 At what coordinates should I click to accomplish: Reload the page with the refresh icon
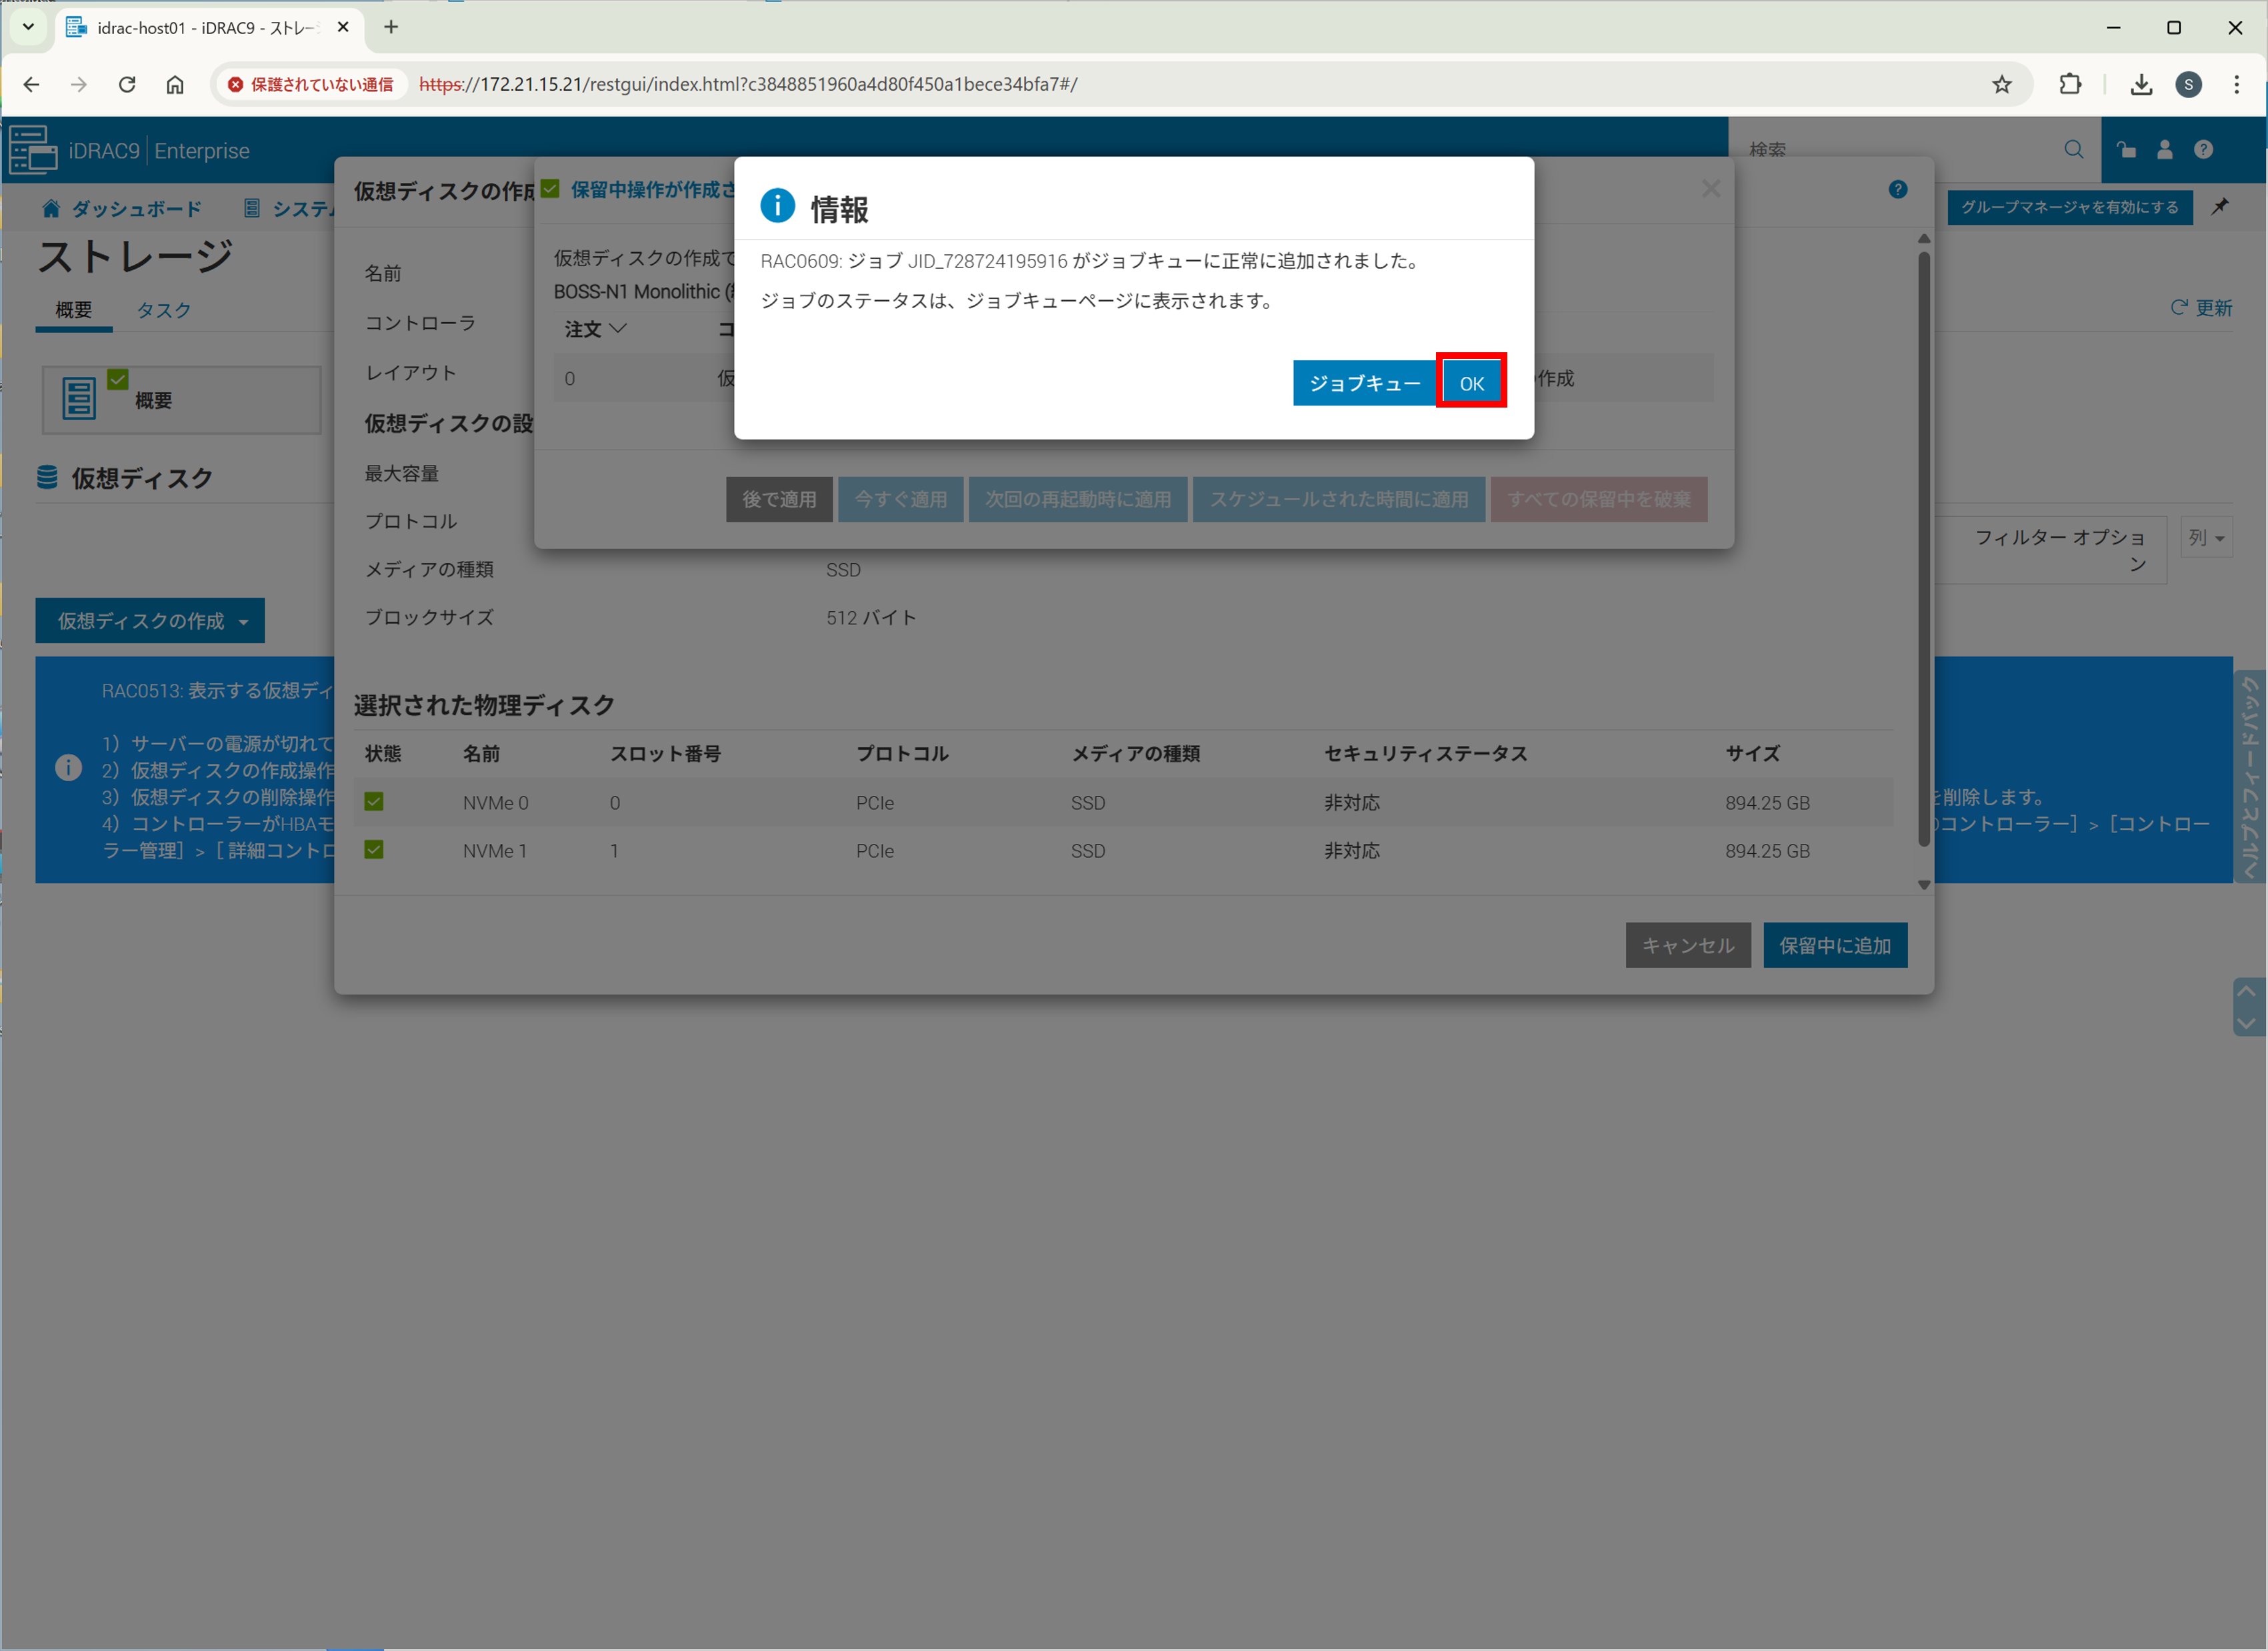click(x=127, y=85)
